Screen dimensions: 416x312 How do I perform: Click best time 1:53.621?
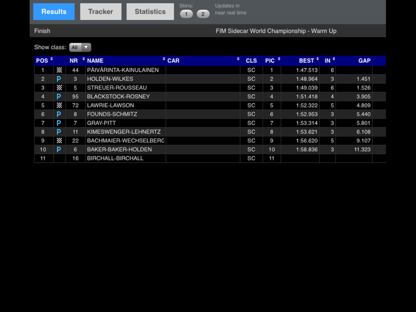tap(307, 132)
